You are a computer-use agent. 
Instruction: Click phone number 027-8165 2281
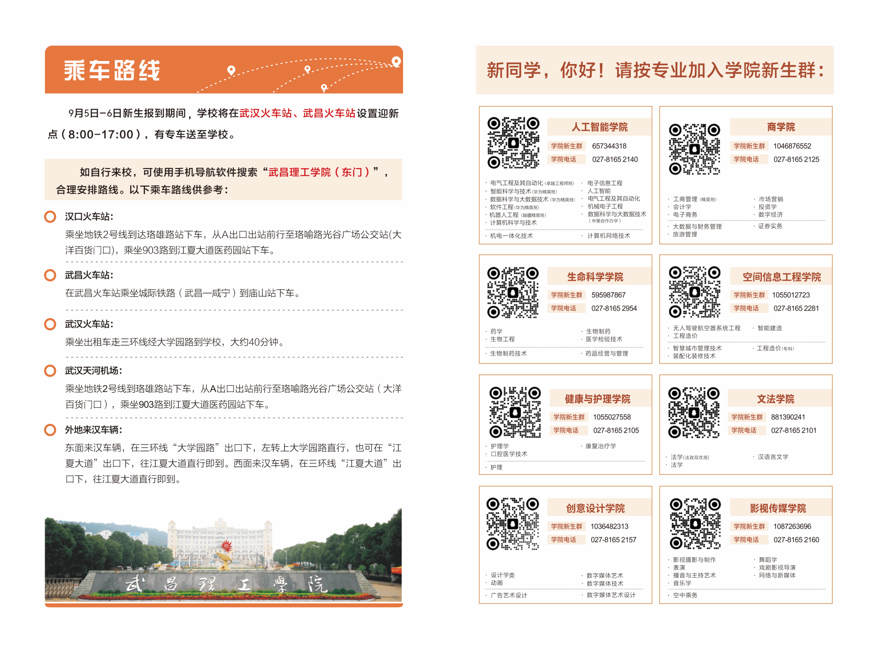click(x=796, y=308)
